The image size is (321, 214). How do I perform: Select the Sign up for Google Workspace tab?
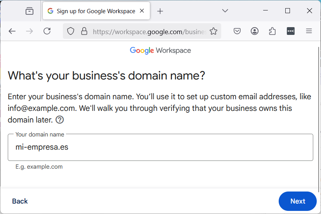[93, 11]
